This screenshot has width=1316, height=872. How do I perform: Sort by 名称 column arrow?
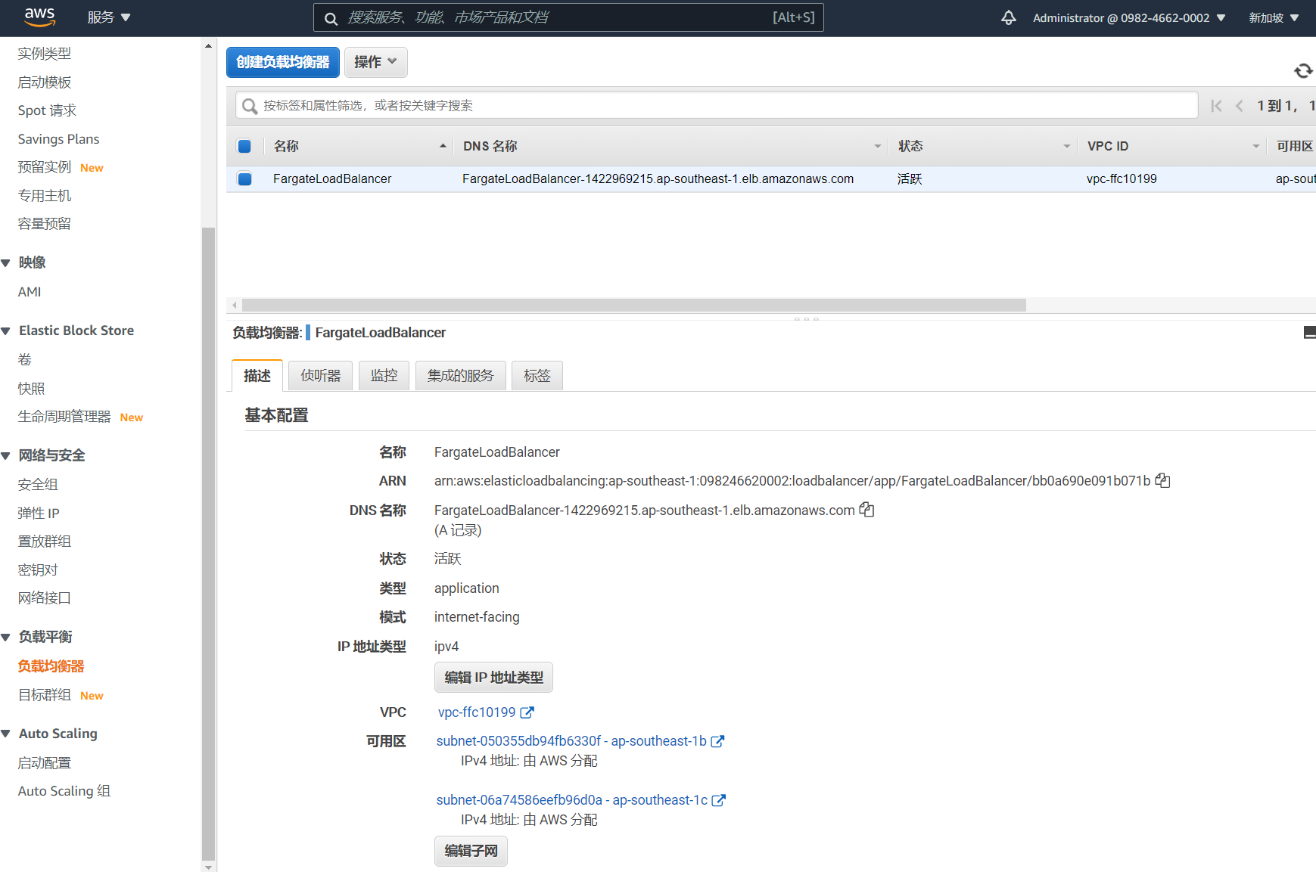pyautogui.click(x=443, y=146)
